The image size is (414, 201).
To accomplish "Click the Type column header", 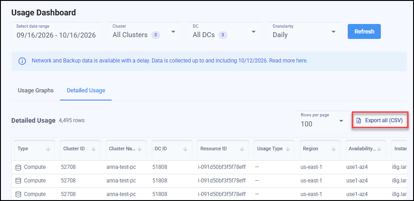I will pos(34,149).
